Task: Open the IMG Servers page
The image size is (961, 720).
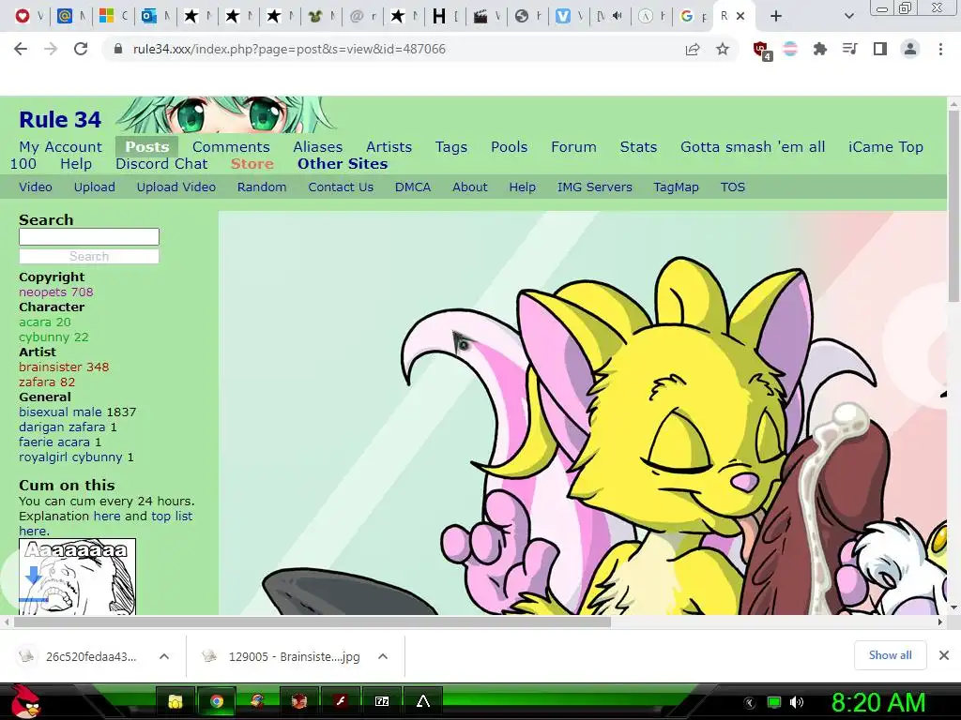Action: 594,187
